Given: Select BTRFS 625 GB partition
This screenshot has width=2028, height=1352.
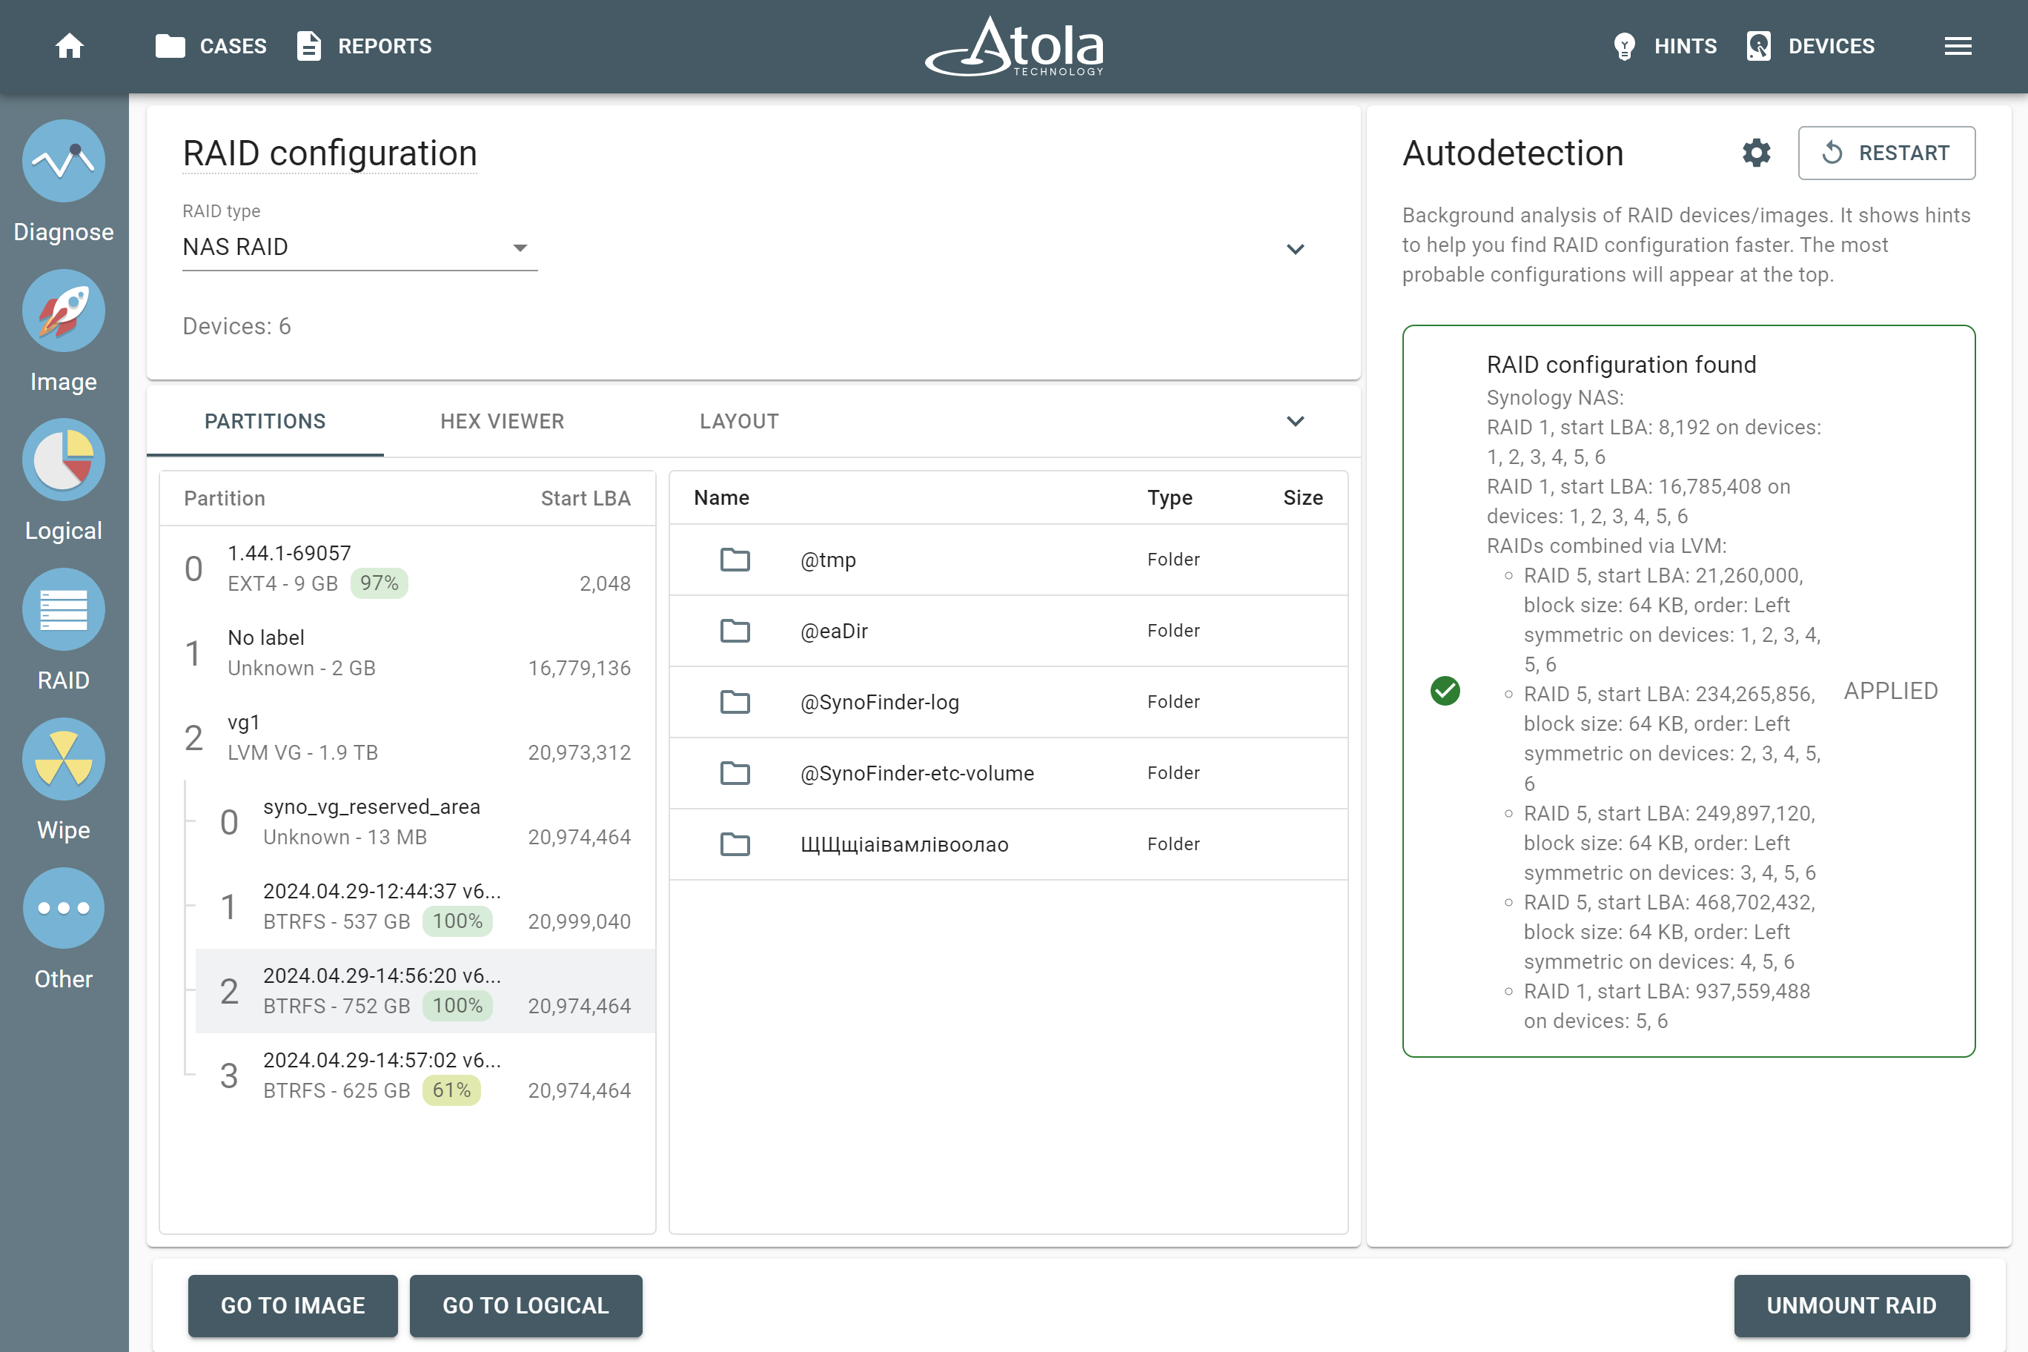Looking at the screenshot, I should coord(425,1076).
